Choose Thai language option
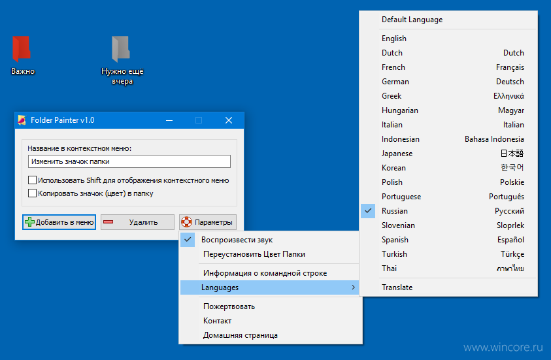This screenshot has height=360, width=551. (448, 269)
